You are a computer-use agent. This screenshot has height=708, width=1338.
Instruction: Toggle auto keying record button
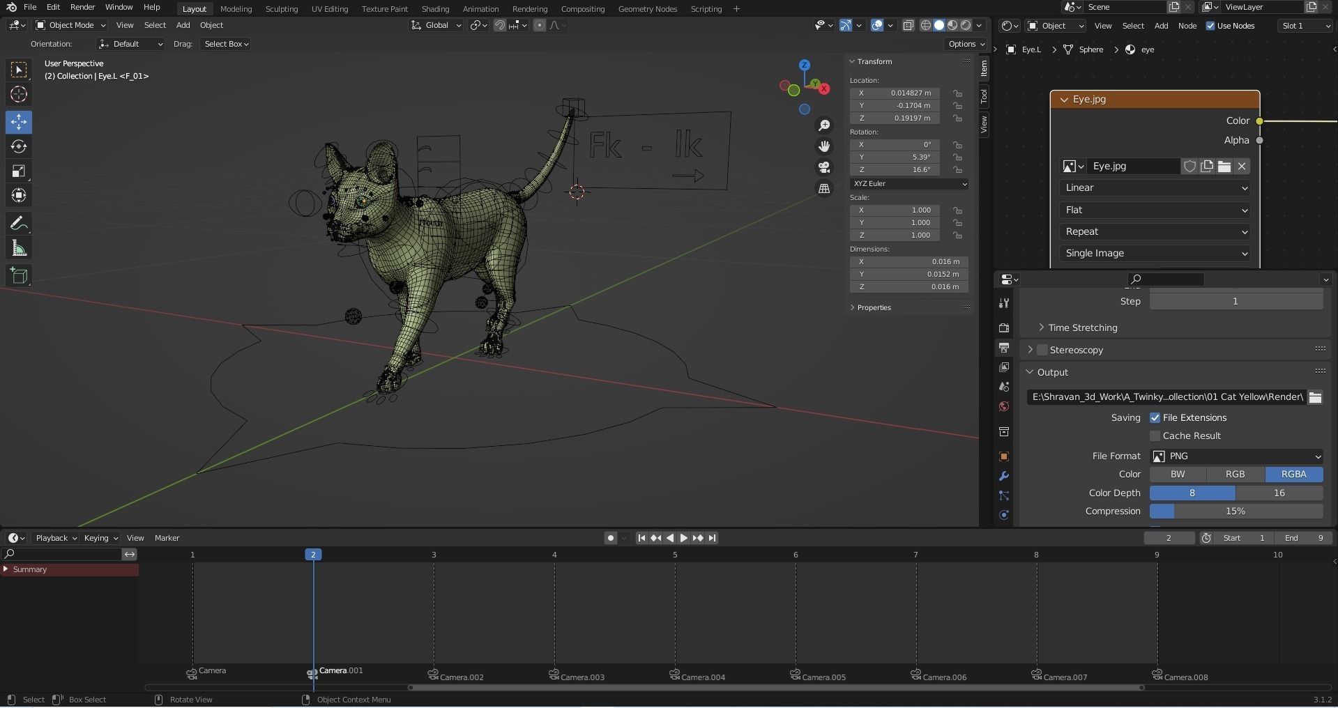(x=611, y=538)
